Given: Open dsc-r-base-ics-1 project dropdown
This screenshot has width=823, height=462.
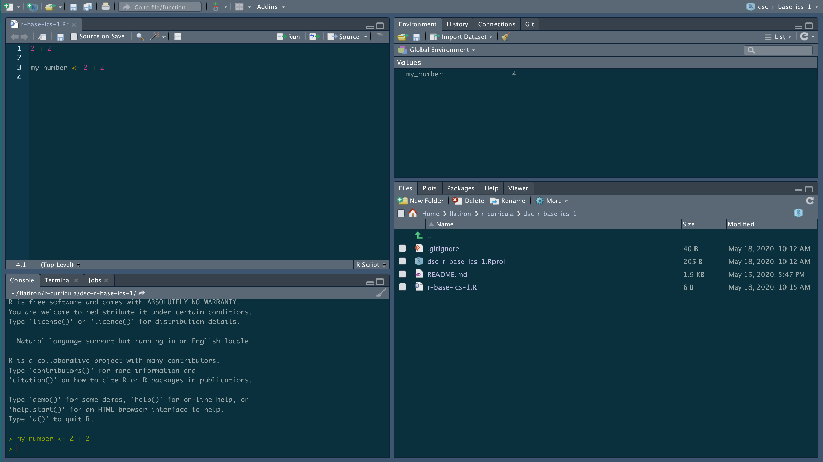Looking at the screenshot, I should (782, 7).
